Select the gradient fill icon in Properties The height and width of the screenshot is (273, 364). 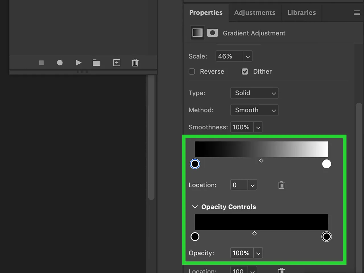pyautogui.click(x=197, y=33)
